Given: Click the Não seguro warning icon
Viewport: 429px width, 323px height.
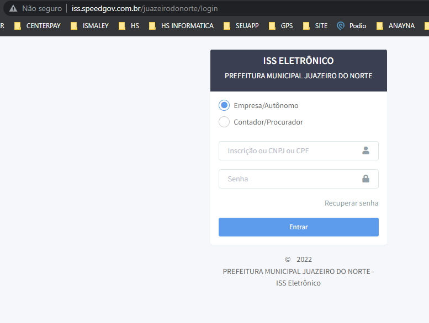Looking at the screenshot, I should 13,8.
